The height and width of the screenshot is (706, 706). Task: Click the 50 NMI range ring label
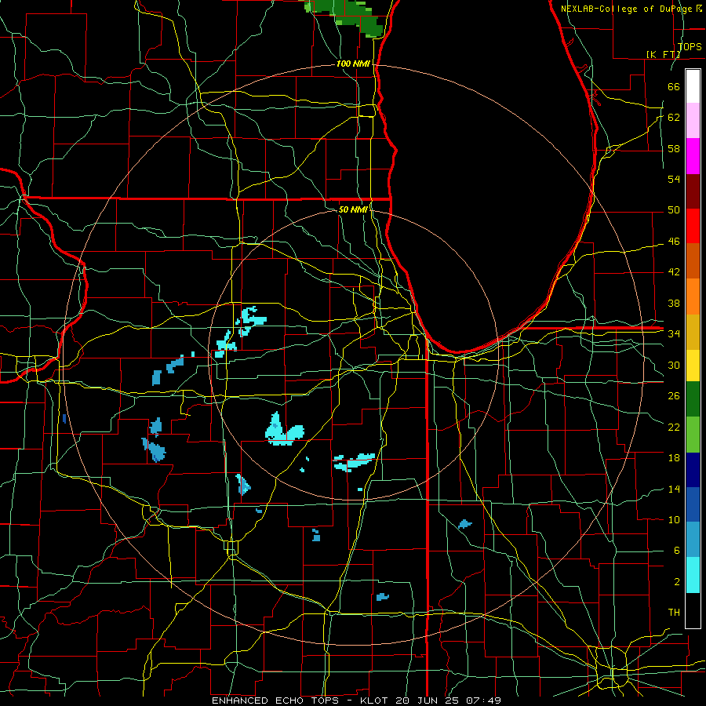point(353,209)
